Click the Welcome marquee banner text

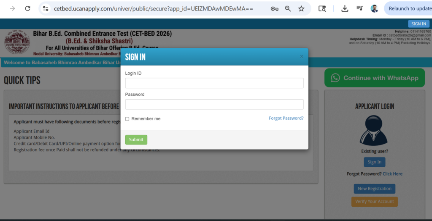[x=62, y=63]
